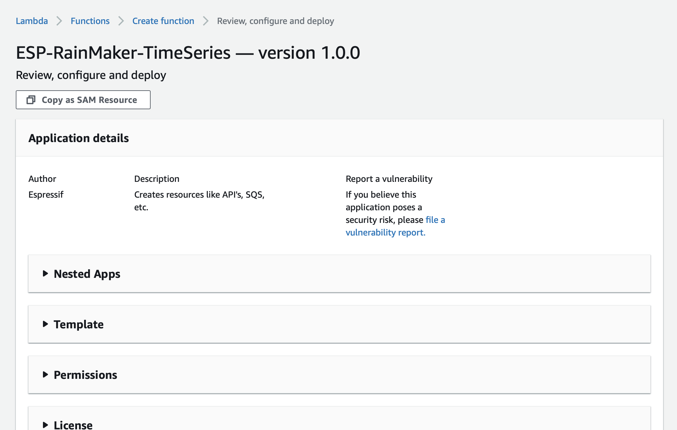677x430 pixels.
Task: Click the Application details heading
Action: [x=79, y=138]
